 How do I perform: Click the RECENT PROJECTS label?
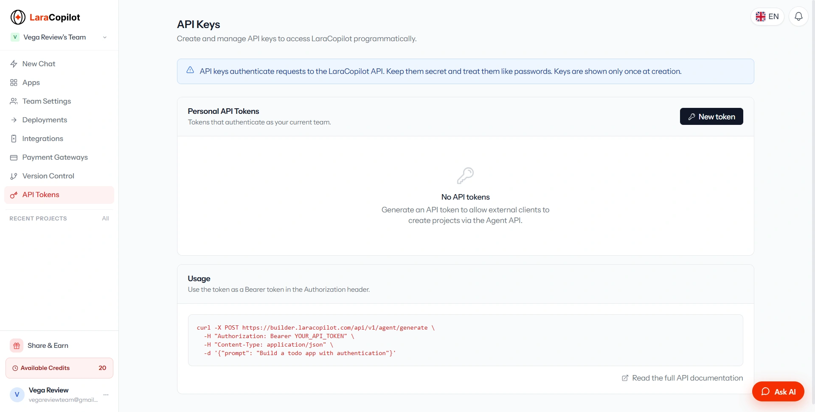(x=38, y=218)
